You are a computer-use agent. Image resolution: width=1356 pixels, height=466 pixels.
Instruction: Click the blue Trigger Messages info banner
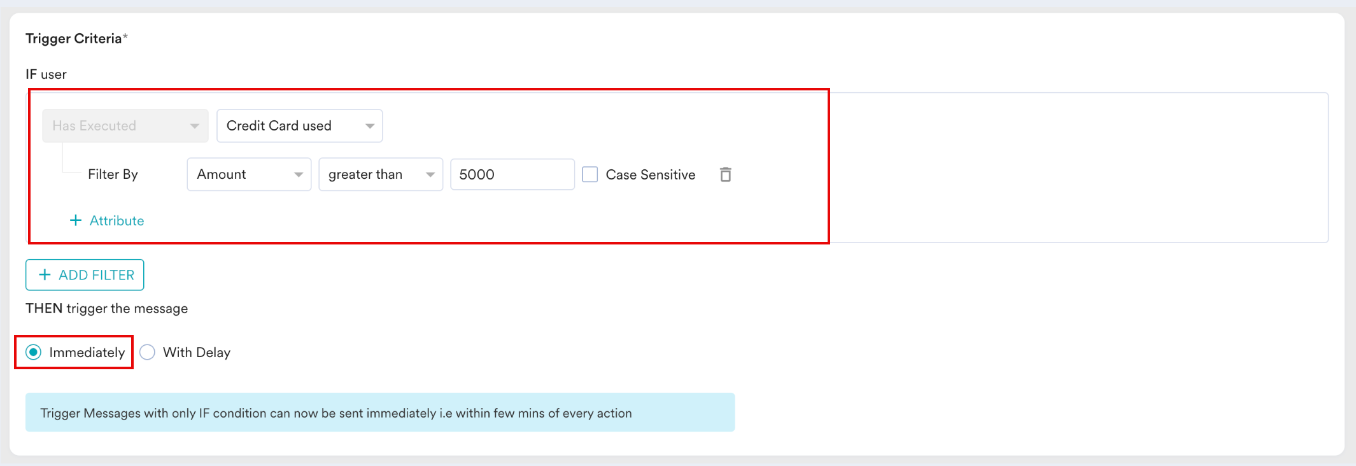click(380, 413)
